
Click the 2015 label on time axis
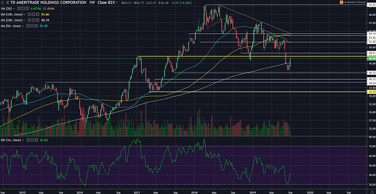point(22,192)
